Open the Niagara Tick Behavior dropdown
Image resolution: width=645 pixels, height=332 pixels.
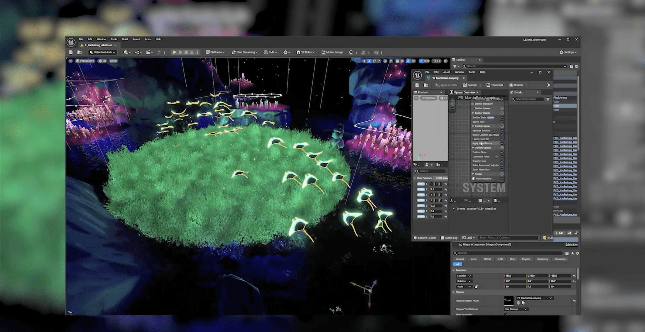point(516,309)
